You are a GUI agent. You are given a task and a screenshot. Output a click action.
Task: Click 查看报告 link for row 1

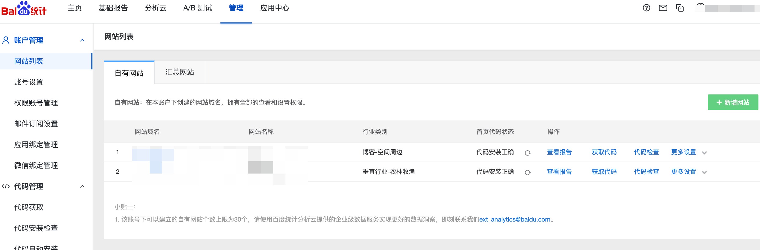click(559, 152)
